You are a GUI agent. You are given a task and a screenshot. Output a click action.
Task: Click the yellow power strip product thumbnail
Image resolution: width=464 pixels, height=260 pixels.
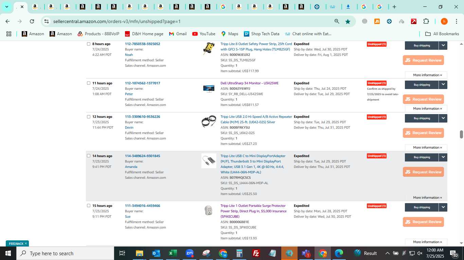click(209, 49)
